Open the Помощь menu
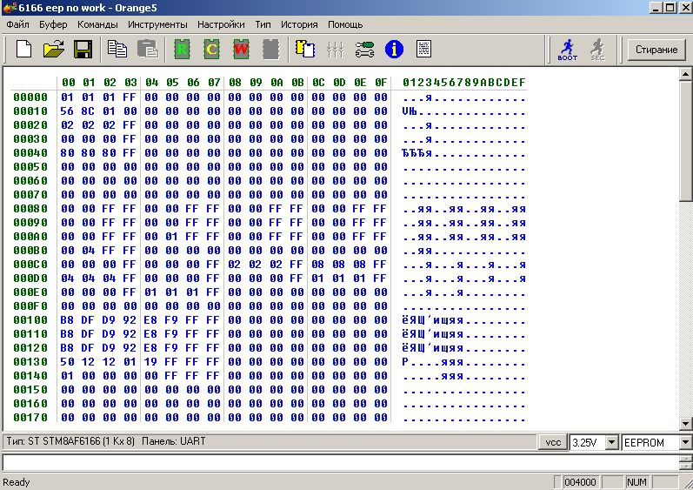Image resolution: width=693 pixels, height=490 pixels. [x=345, y=24]
